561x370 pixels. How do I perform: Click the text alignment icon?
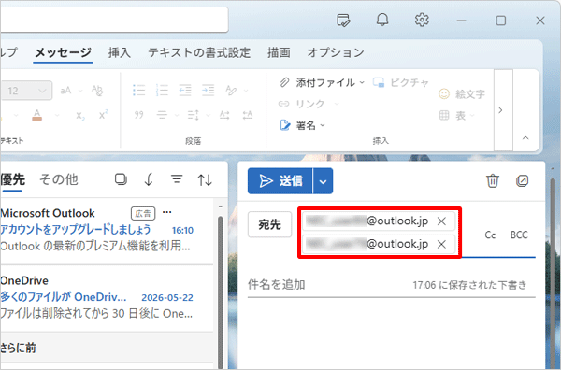(162, 115)
